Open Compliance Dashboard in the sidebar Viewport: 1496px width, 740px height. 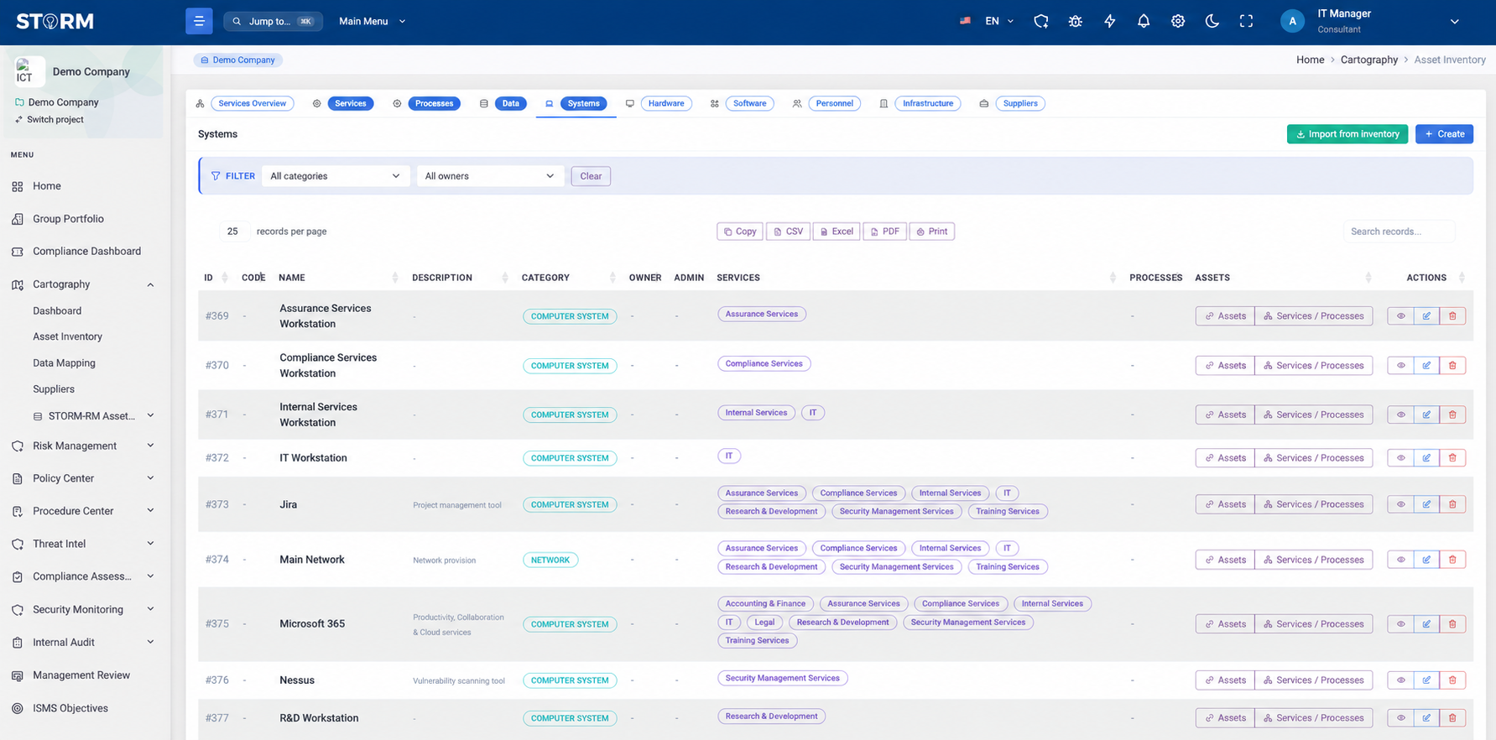click(86, 252)
